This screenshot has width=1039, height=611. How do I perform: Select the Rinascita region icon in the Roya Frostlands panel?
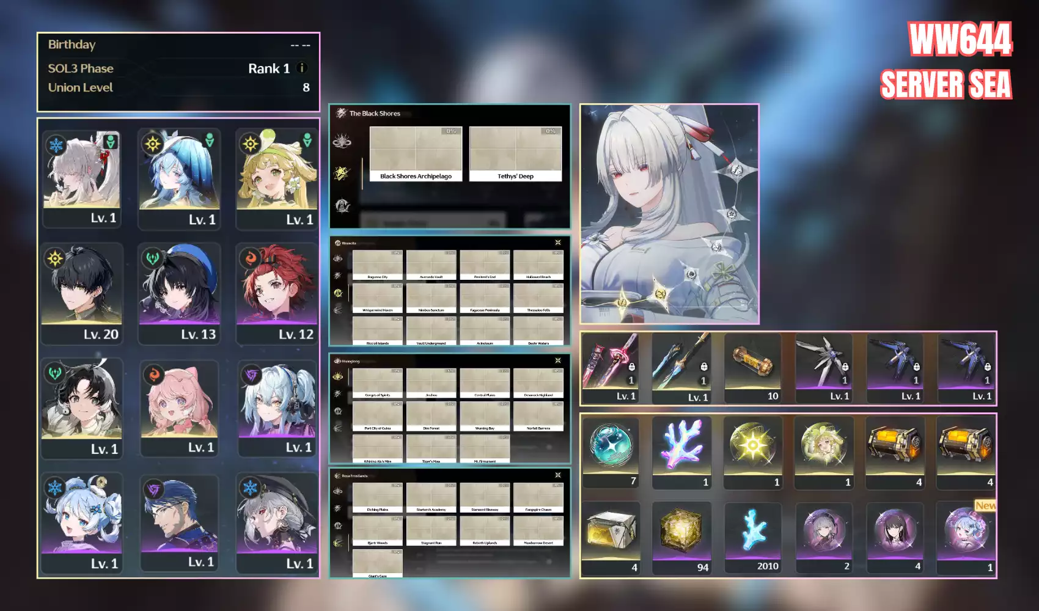click(x=338, y=525)
